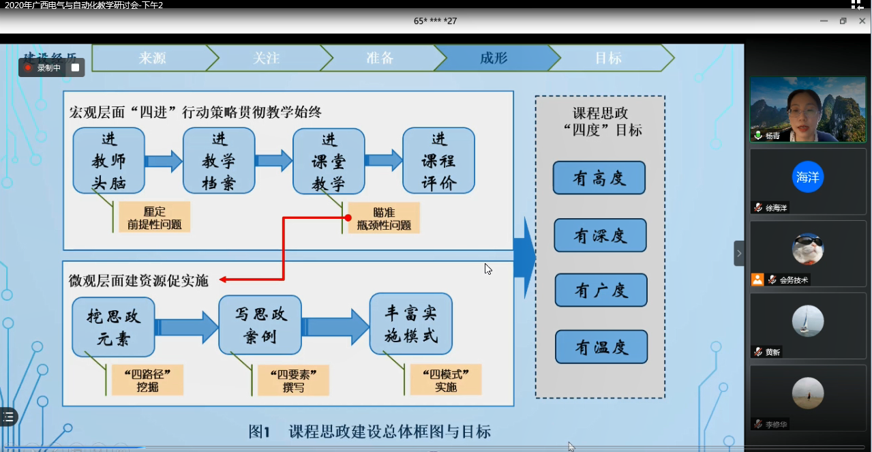Restore down the meeting window

(x=843, y=21)
